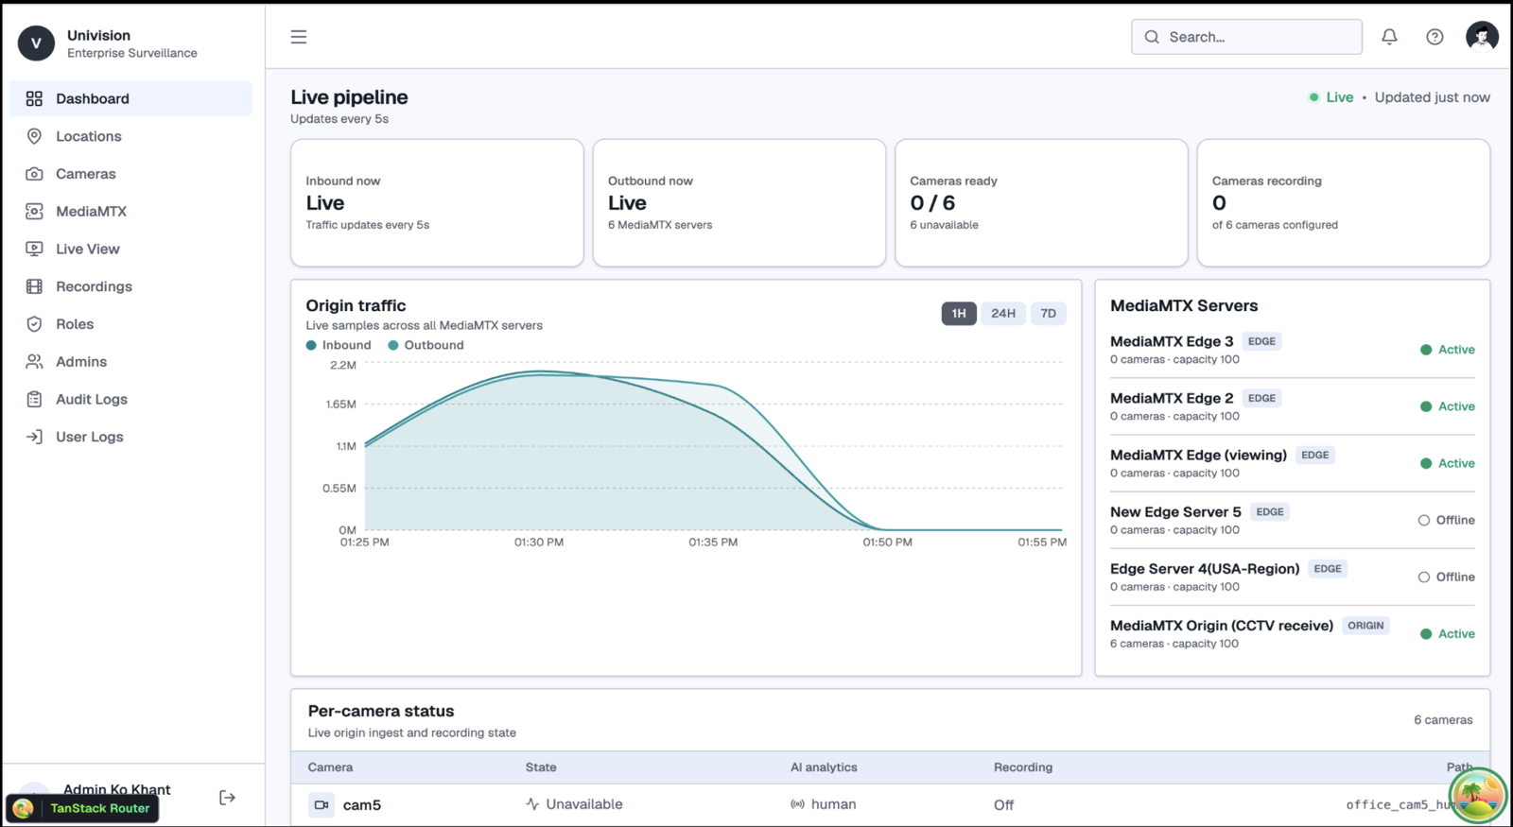Viewport: 1513px width, 827px height.
Task: Select the 1H time range
Action: click(959, 314)
